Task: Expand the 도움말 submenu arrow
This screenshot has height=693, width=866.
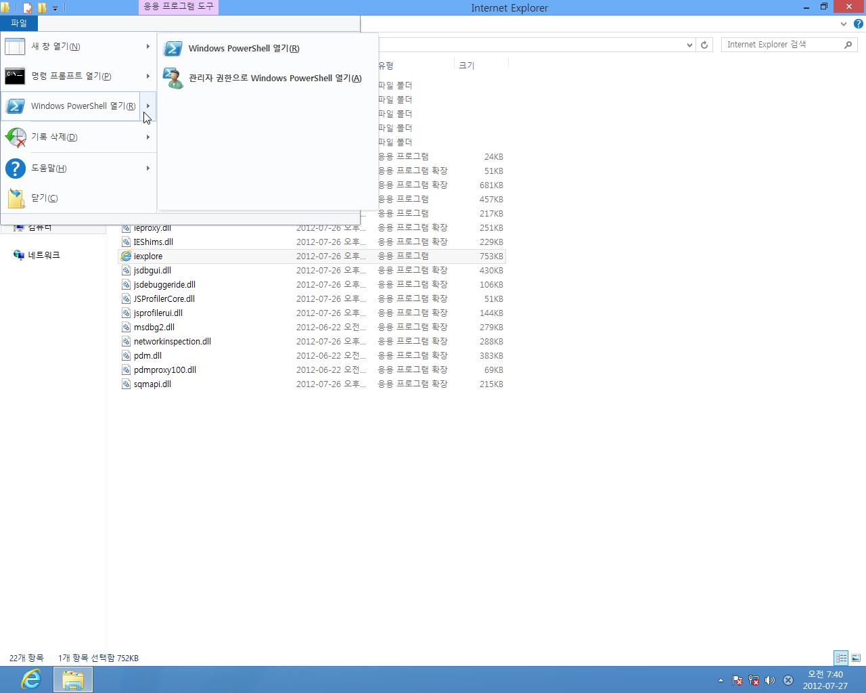Action: [147, 168]
